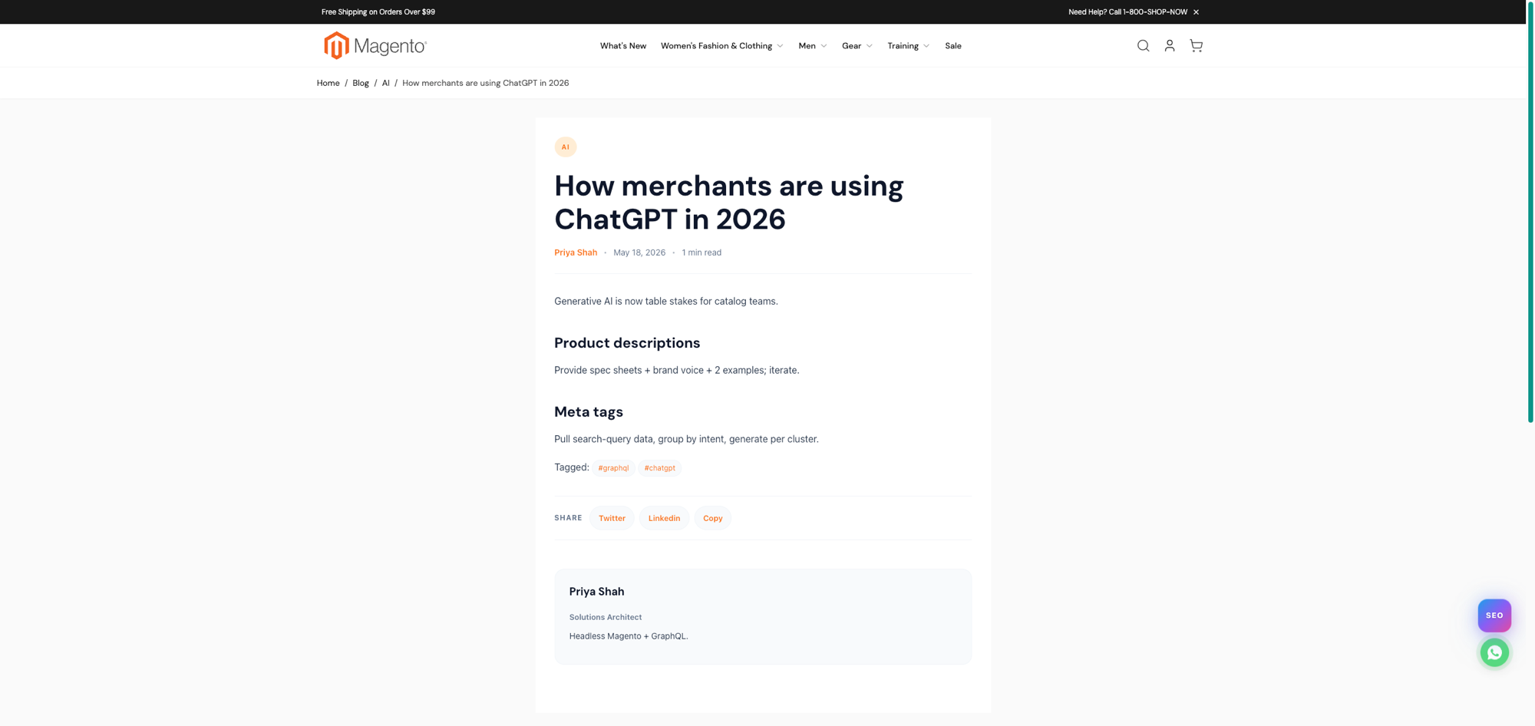
Task: Click the page vertical scrollbar
Action: [x=1530, y=211]
